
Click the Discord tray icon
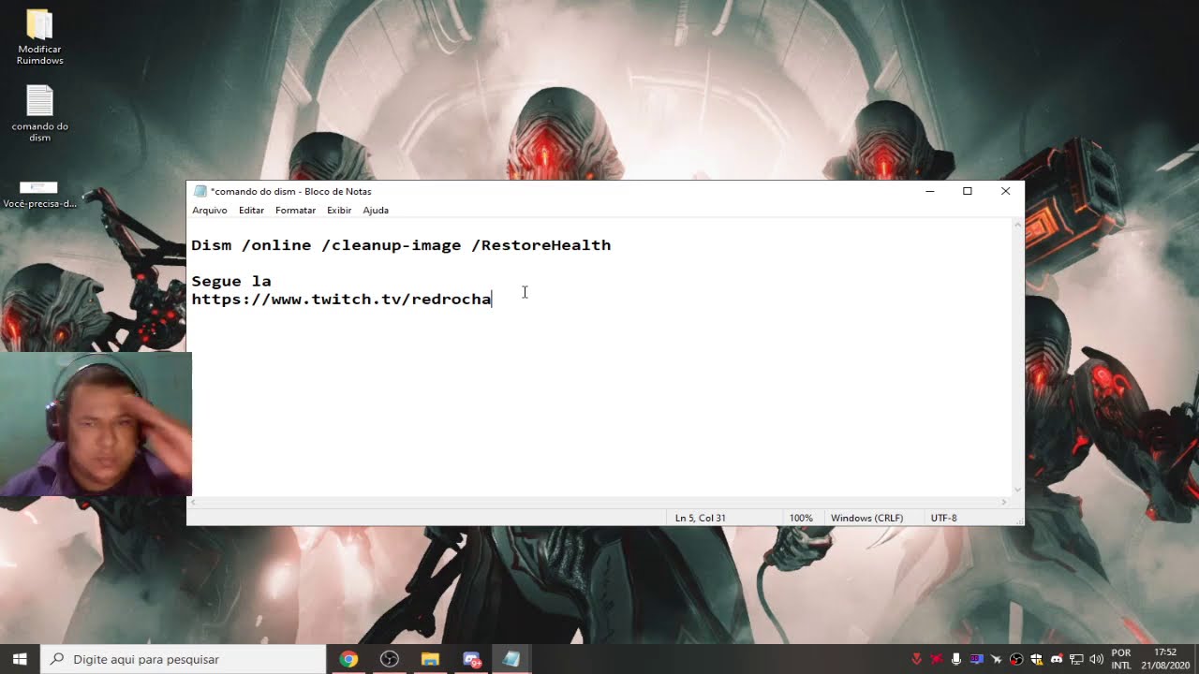1057,659
